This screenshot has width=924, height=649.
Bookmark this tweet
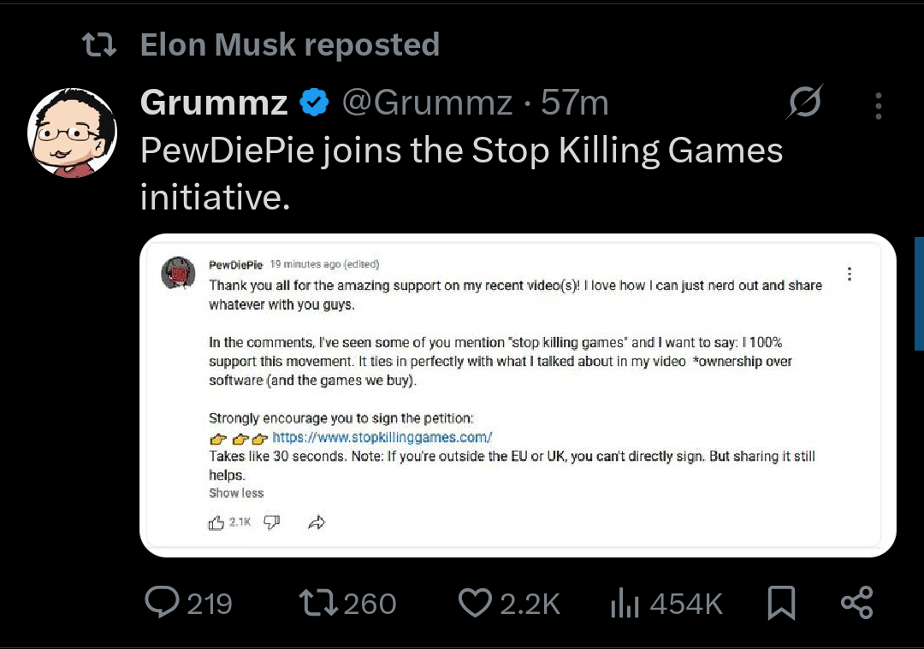781,603
